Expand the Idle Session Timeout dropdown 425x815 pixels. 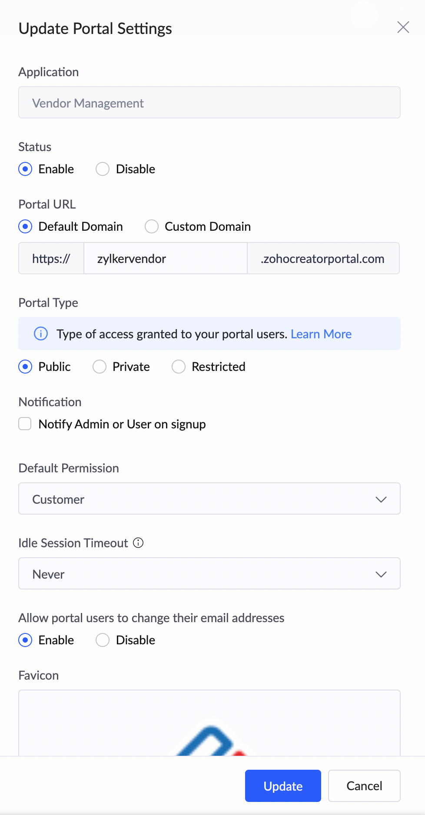coord(209,574)
